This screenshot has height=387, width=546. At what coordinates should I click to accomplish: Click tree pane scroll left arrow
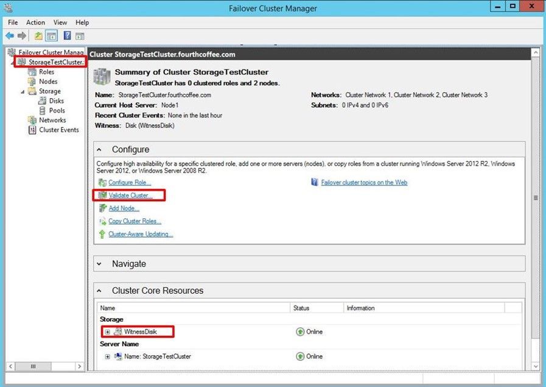coord(11,366)
